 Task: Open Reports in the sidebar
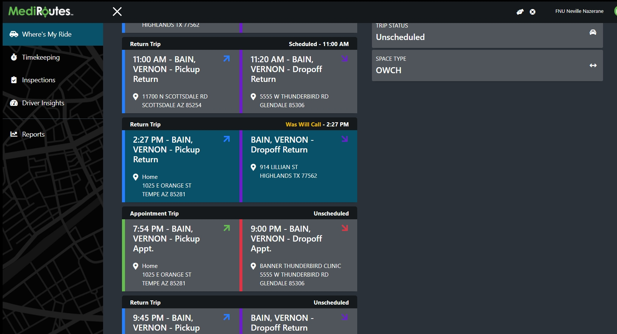53,134
